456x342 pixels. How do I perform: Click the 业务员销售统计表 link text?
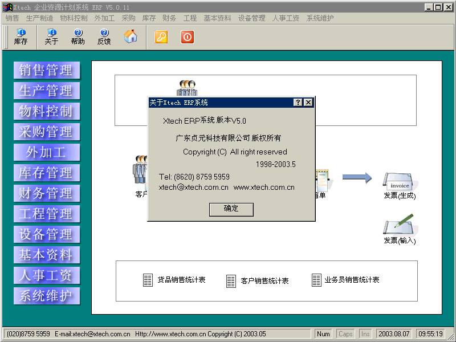352,280
